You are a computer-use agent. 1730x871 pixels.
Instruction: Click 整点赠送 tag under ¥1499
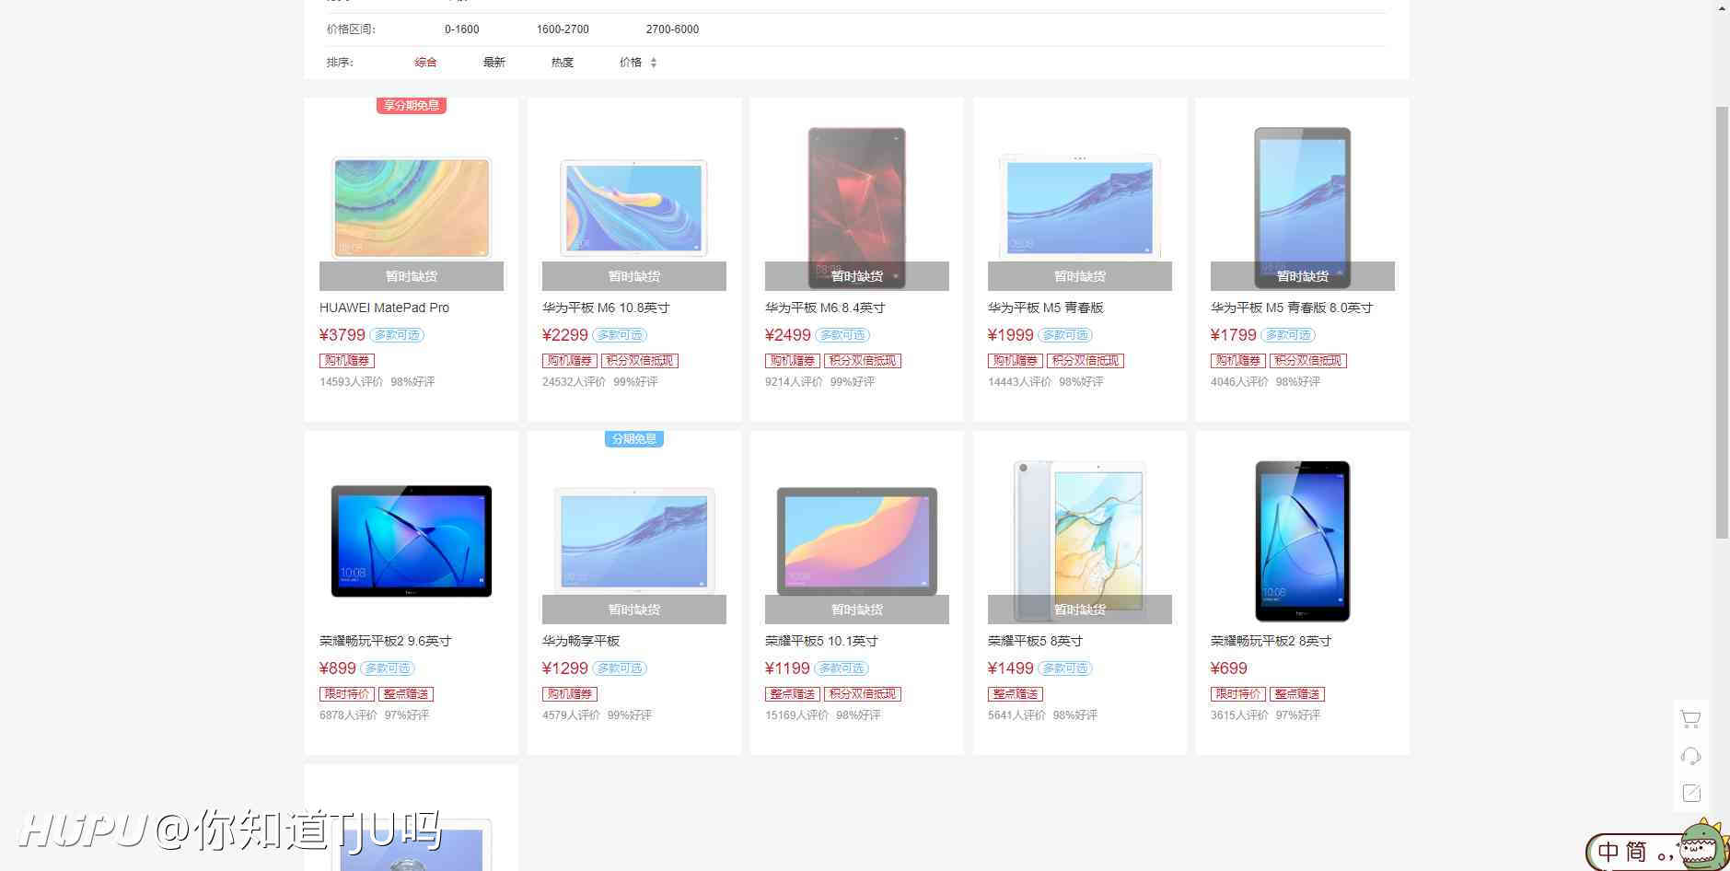point(1016,694)
